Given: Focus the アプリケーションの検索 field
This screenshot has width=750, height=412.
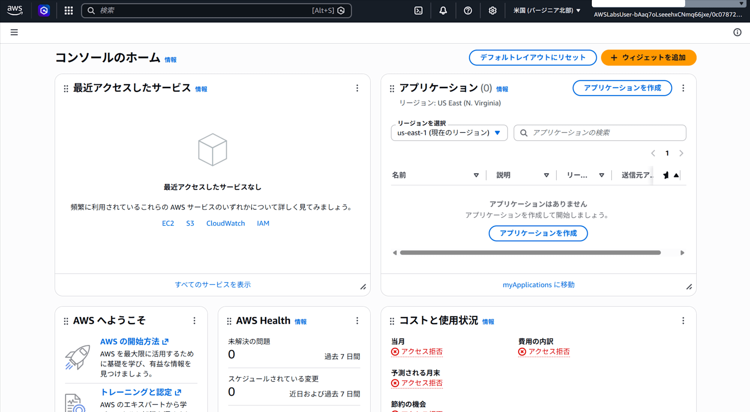Looking at the screenshot, I should (600, 133).
